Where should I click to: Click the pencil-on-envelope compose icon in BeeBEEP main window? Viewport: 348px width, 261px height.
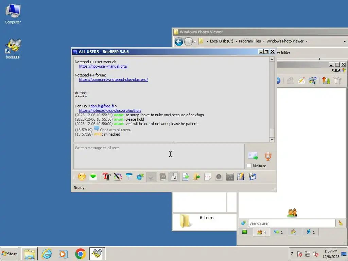[301, 81]
